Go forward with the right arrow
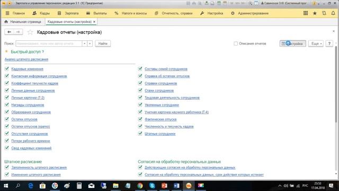 click(18, 32)
